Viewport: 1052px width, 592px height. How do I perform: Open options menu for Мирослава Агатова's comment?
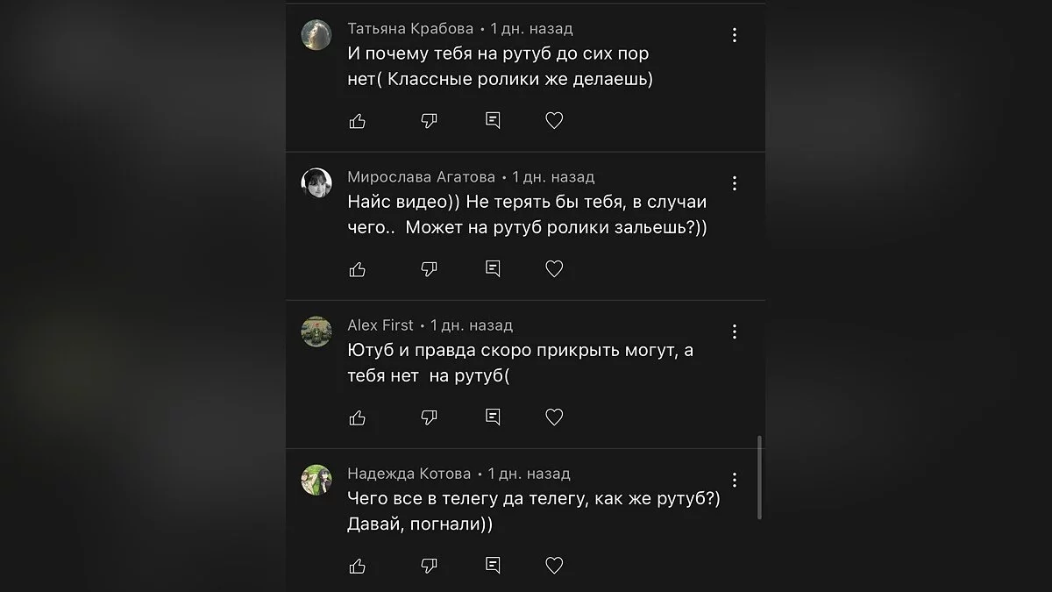735,183
